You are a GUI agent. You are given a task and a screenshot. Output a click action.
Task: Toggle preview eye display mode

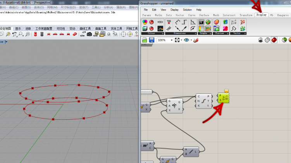(x=186, y=40)
